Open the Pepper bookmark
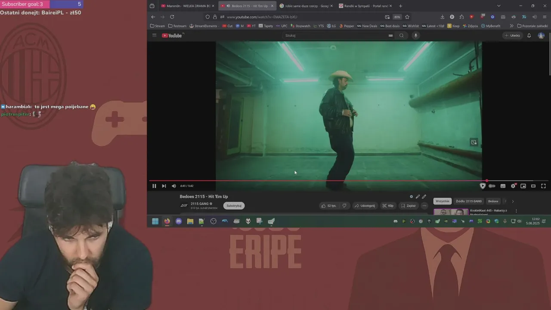 (347, 26)
